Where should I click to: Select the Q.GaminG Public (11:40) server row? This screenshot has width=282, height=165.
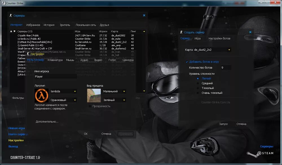(x=76, y=45)
